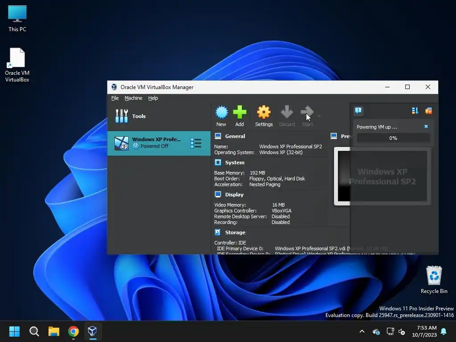The image size is (456, 342).
Task: Click the Discard toolbar arrow
Action: (287, 116)
